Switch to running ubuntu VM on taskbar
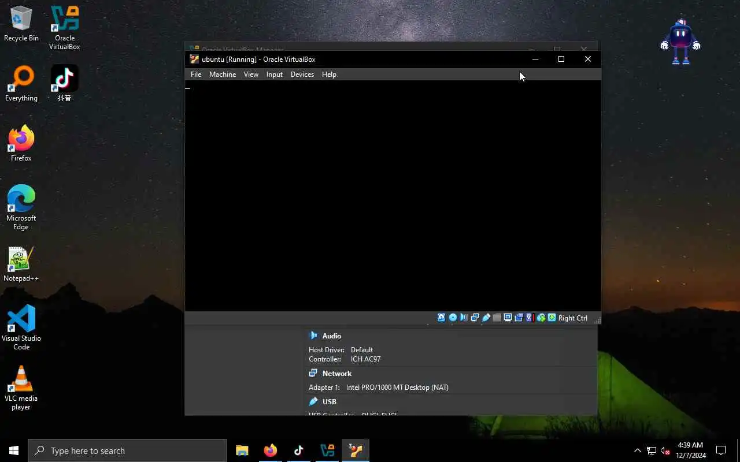 tap(356, 450)
